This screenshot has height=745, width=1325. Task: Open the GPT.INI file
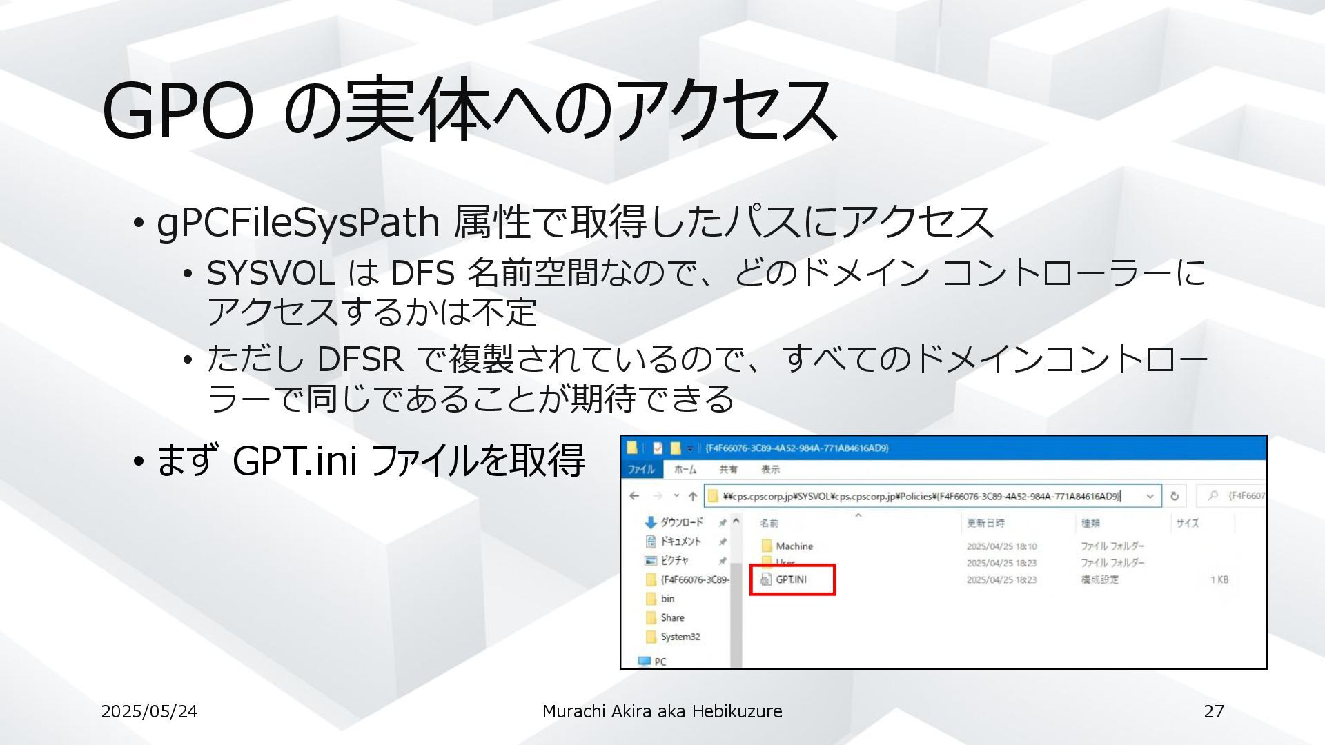(791, 579)
